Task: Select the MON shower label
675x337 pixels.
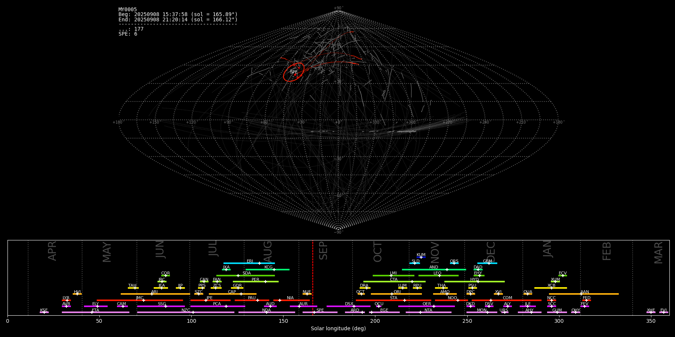Action: [x=482, y=310]
